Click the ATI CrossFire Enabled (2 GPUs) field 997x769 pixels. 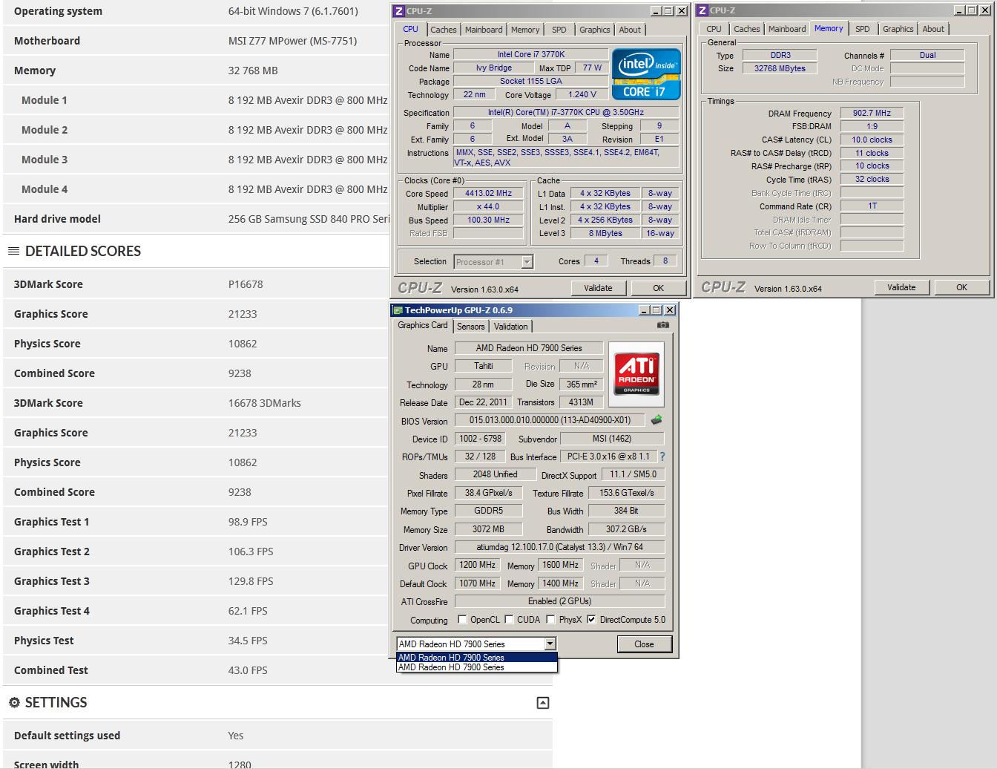point(559,601)
